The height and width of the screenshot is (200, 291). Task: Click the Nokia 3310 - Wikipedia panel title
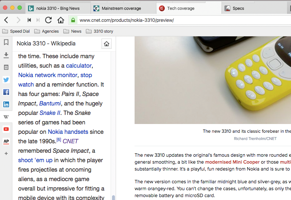click(x=46, y=44)
